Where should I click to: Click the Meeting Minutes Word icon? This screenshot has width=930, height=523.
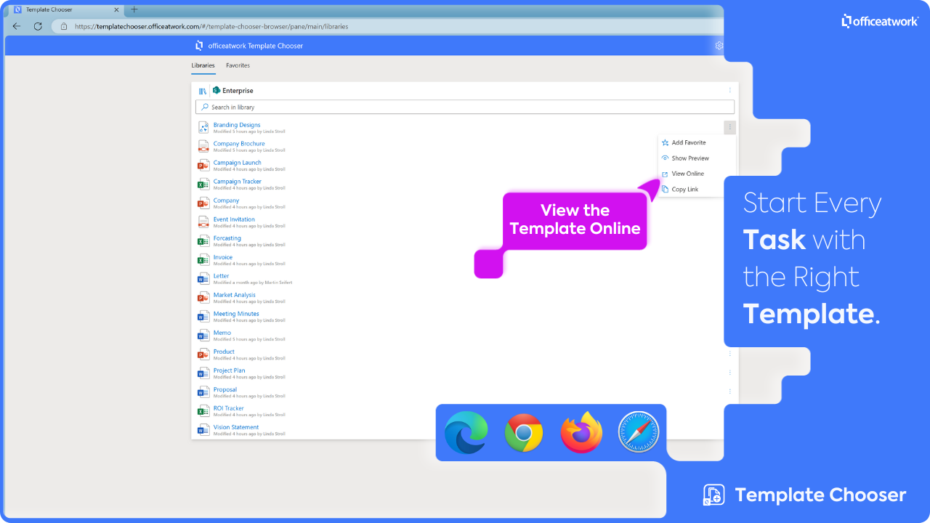pos(203,316)
